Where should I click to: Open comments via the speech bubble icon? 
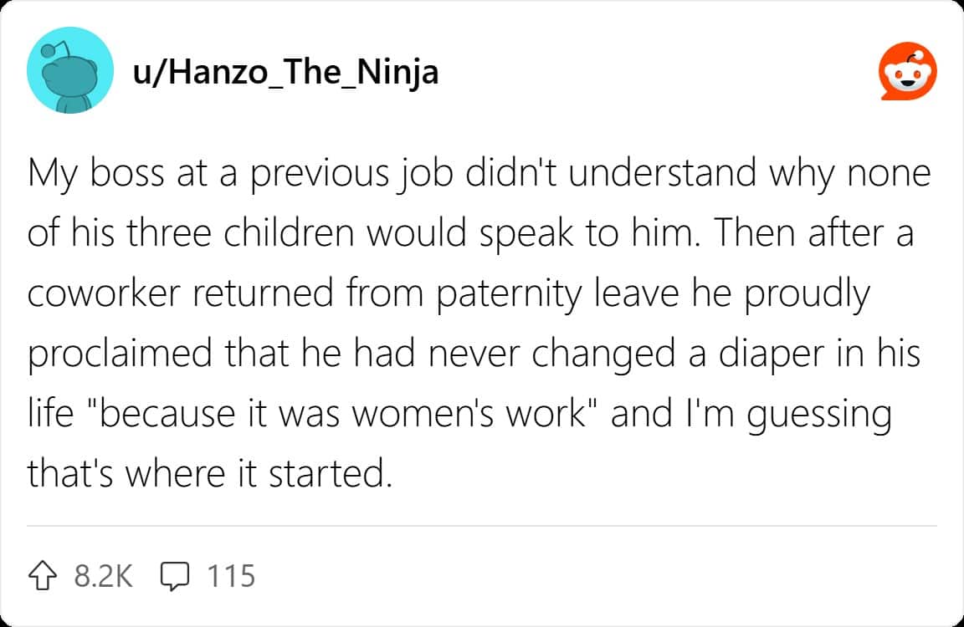click(174, 575)
